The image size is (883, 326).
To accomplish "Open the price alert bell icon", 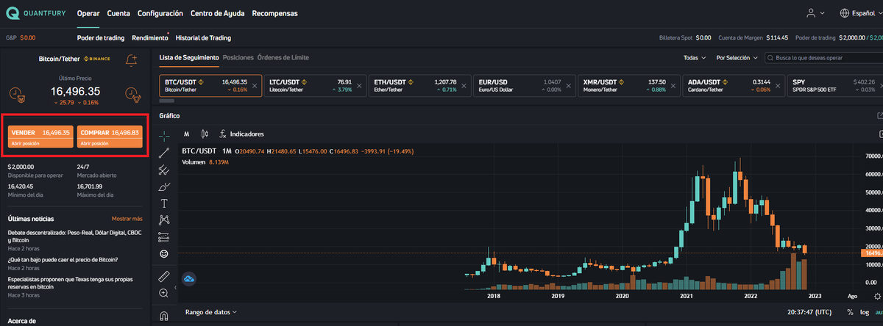I will (132, 59).
